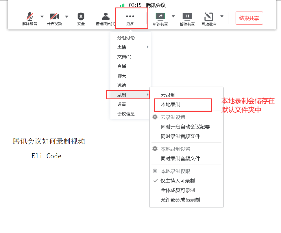Open 分组讨论 from the menu
The image size is (281, 233).
[x=130, y=38]
